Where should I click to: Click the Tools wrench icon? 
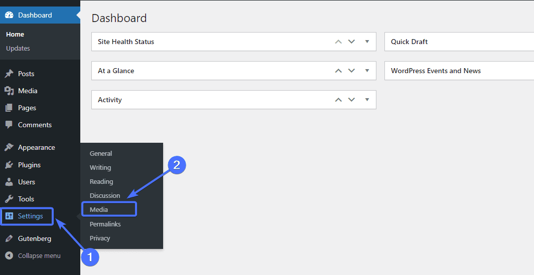[x=9, y=199]
